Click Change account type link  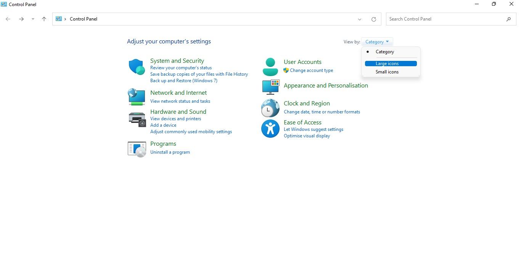click(x=311, y=70)
